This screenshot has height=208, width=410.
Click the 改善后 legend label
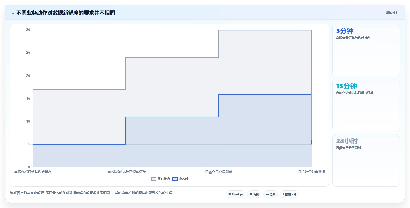pyautogui.click(x=183, y=179)
